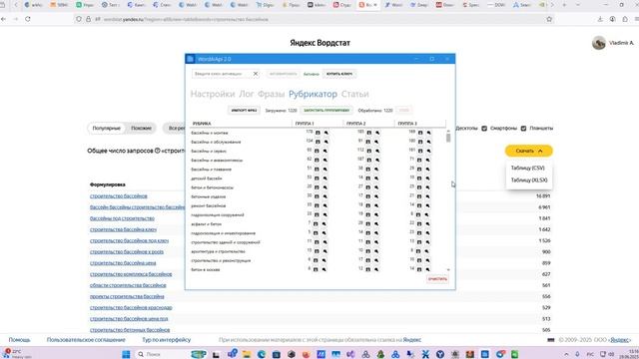Open 'строительство бассейнов' query link
Viewport: 639px width, 359px height.
(x=119, y=196)
